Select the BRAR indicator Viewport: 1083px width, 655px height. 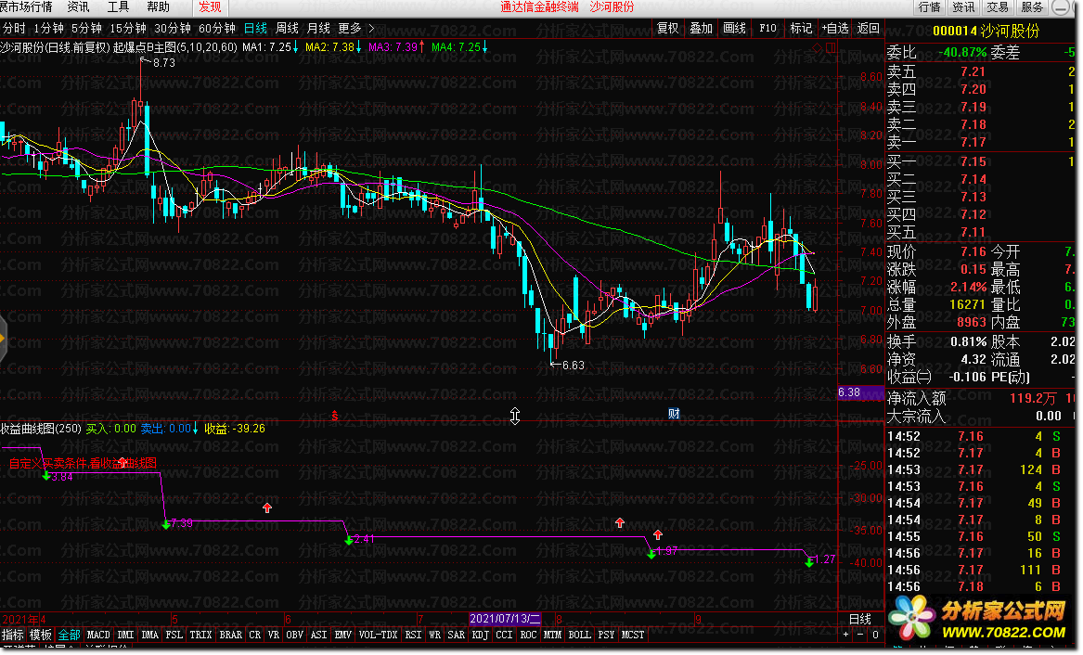click(x=231, y=635)
